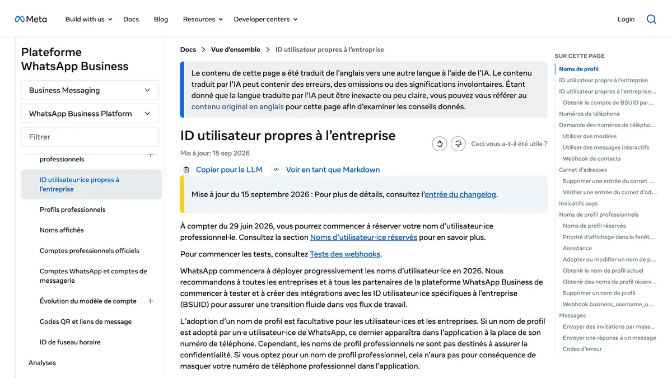Open Docs in top navigation
Viewport: 672px width, 378px height.
pyautogui.click(x=131, y=19)
